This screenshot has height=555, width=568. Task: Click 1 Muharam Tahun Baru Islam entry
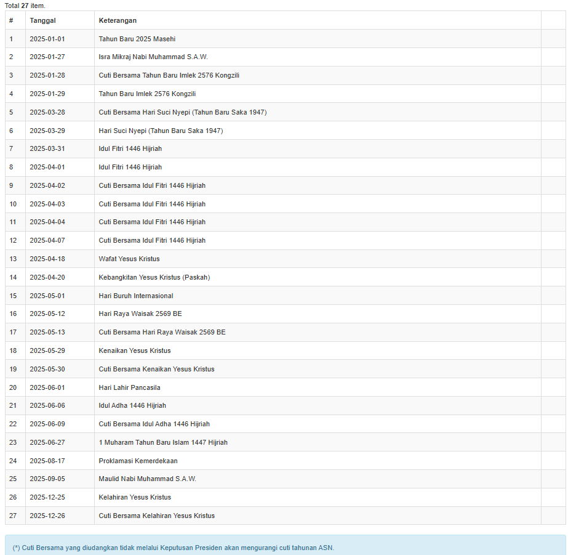click(163, 442)
